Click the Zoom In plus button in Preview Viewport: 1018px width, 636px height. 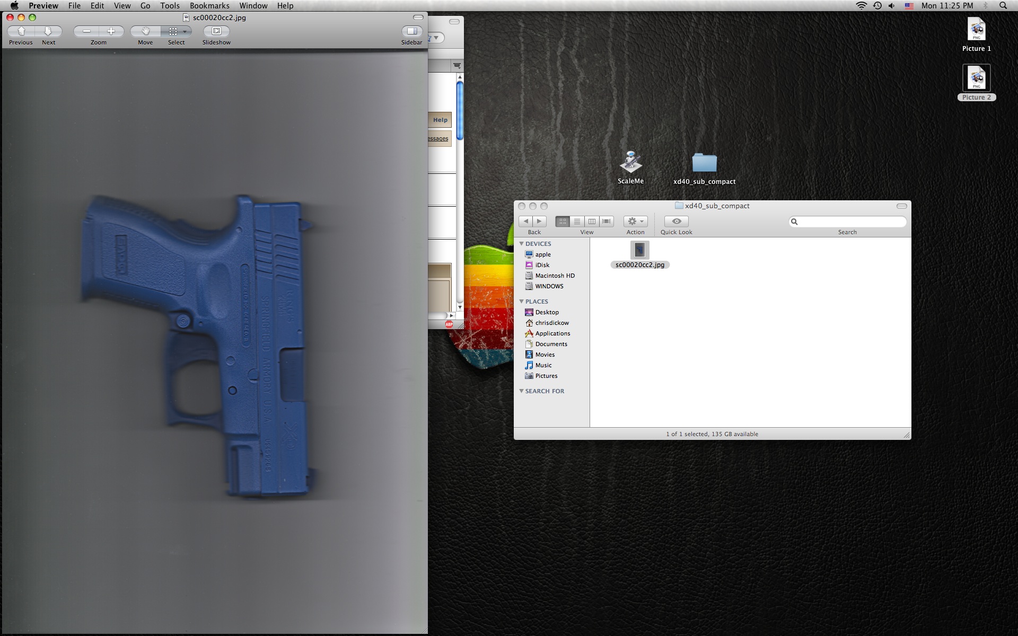point(111,31)
